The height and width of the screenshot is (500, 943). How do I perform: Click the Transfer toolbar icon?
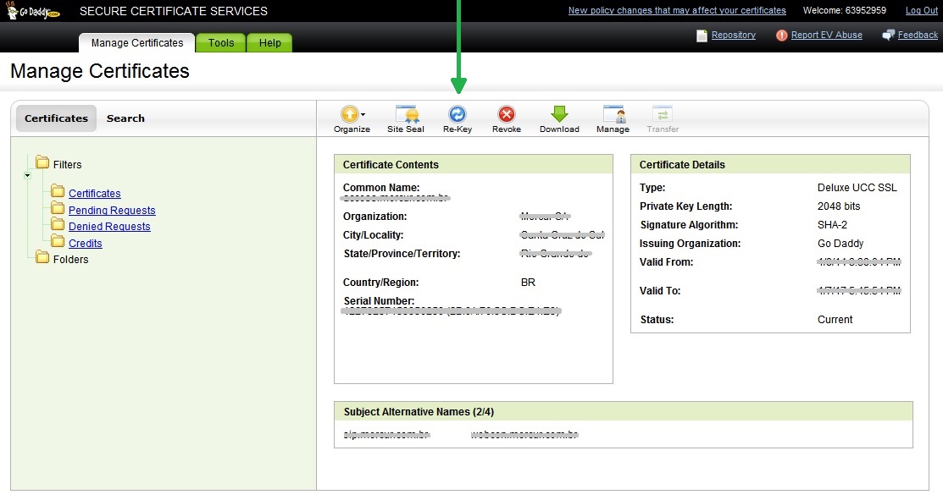pyautogui.click(x=663, y=115)
